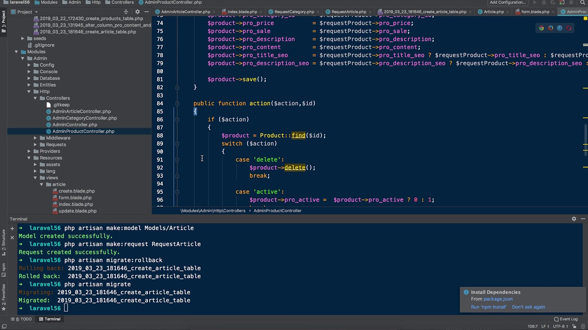Click Run 'npm install' link
This screenshot has width=588, height=330.
click(488, 307)
